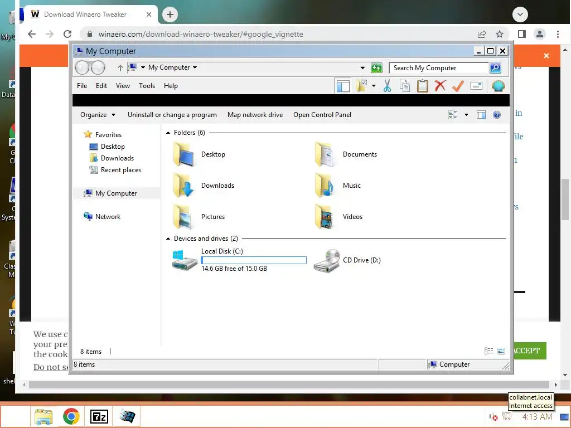Click the orange checkmark Properties icon
Image resolution: width=571 pixels, height=428 pixels.
coord(458,86)
